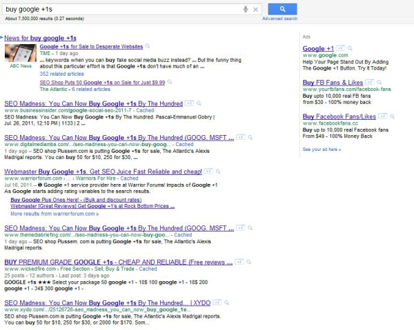Preview magnifier on themediabriefing result
Viewport: 414px width, 330px height.
250,228
